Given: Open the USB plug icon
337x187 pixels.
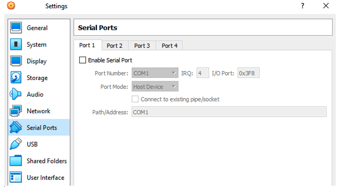Looking at the screenshot, I should click(16, 144).
